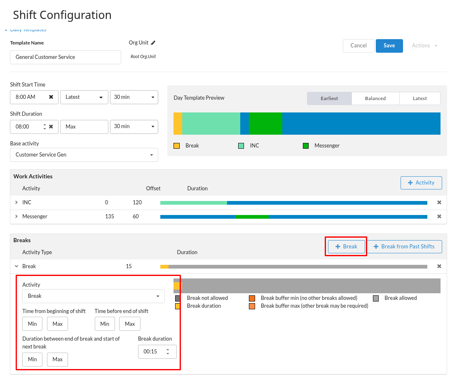
Task: Open the Base activity dropdown
Action: [84, 155]
